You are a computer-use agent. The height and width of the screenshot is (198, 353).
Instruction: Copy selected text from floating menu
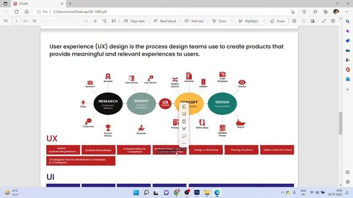tap(184, 107)
